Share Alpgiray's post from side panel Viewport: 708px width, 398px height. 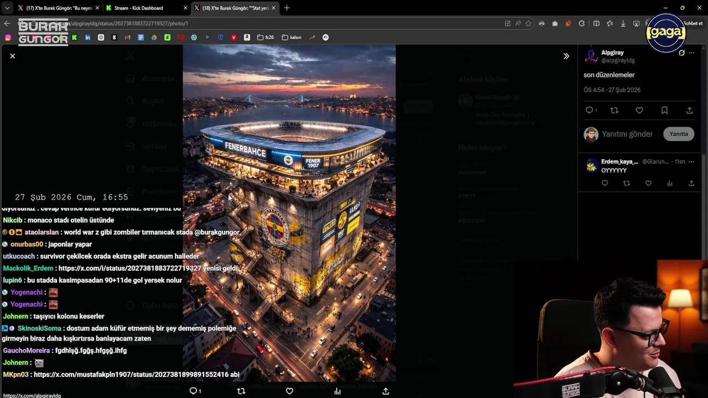coord(689,111)
